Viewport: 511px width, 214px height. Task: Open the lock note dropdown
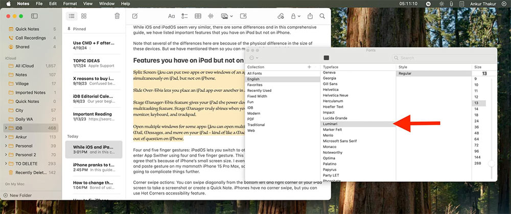tap(295, 16)
